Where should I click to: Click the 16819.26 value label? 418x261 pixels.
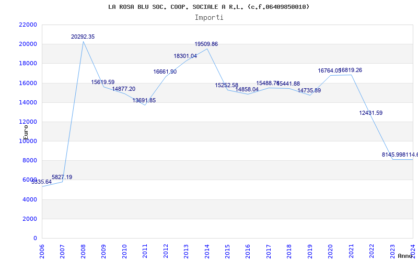coord(350,70)
